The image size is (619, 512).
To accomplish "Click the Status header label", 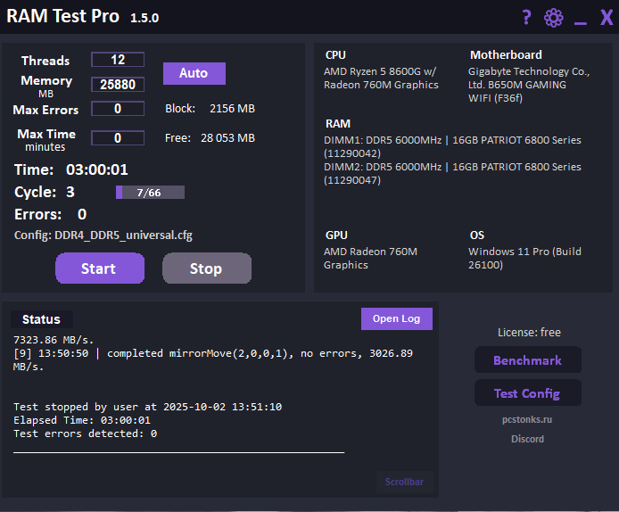I will coord(41,319).
